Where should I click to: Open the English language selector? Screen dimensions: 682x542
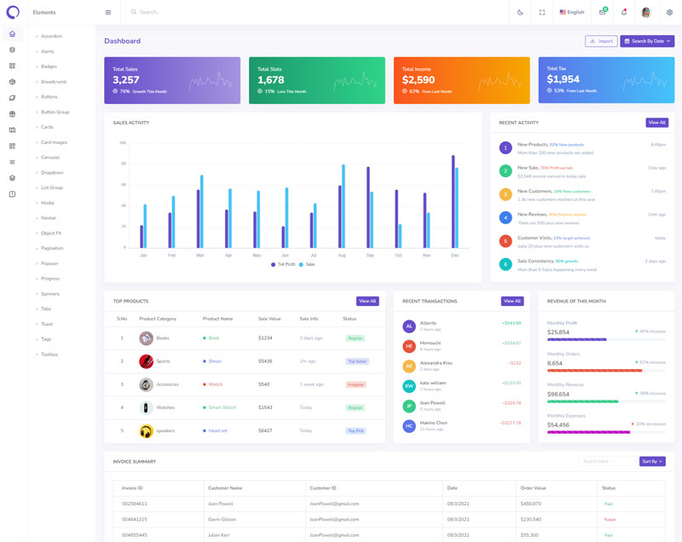[572, 13]
